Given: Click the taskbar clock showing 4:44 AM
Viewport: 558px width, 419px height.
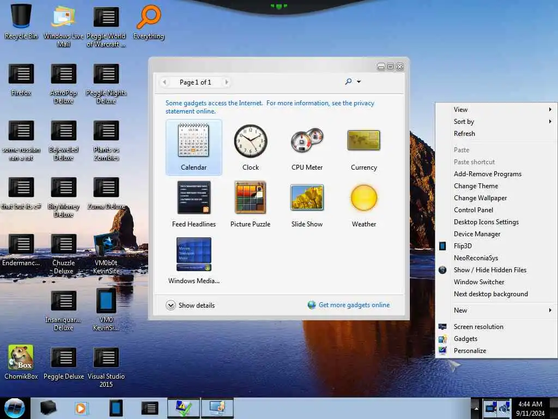Looking at the screenshot, I should tap(530, 409).
